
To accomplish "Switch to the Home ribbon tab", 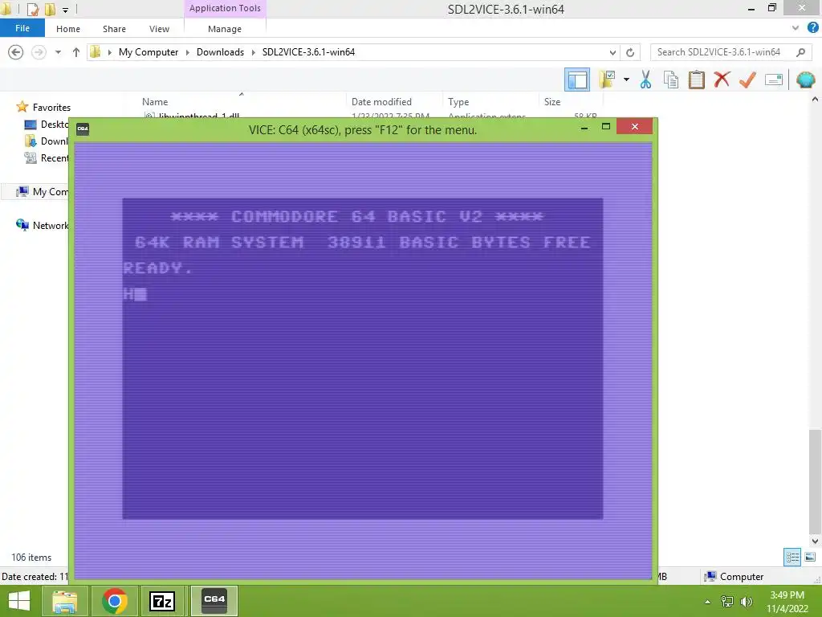I will pyautogui.click(x=68, y=29).
